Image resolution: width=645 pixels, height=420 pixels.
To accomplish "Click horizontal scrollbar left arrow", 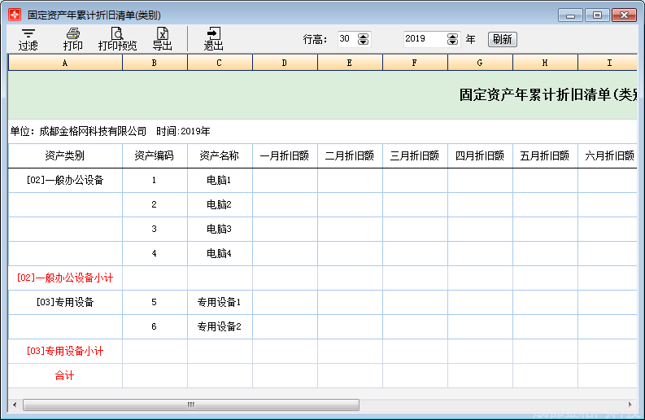I will 14,405.
